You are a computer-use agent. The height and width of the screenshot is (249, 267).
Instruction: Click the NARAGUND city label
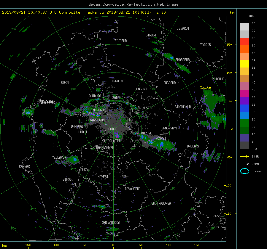[100, 110]
